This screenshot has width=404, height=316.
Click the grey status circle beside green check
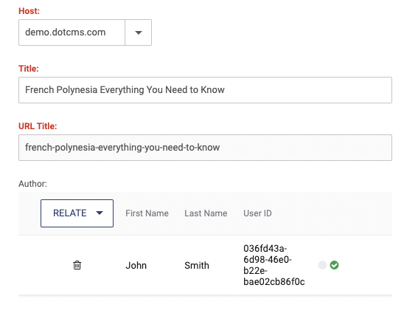coord(322,265)
